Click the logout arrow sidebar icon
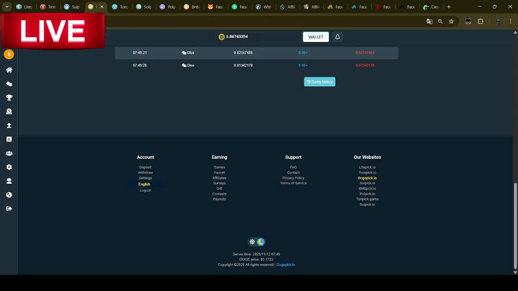Image resolution: width=518 pixels, height=291 pixels. (x=9, y=209)
